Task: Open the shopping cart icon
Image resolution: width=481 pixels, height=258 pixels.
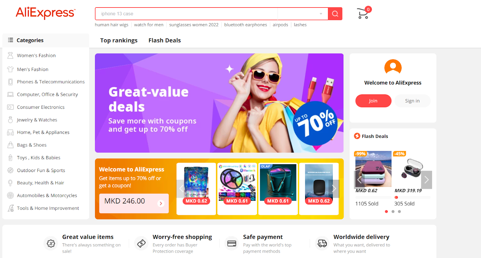Action: [363, 13]
